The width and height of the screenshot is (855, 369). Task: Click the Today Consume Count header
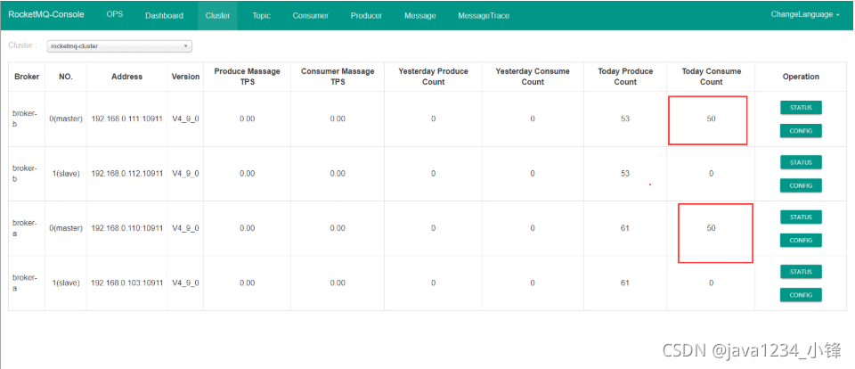tap(711, 77)
